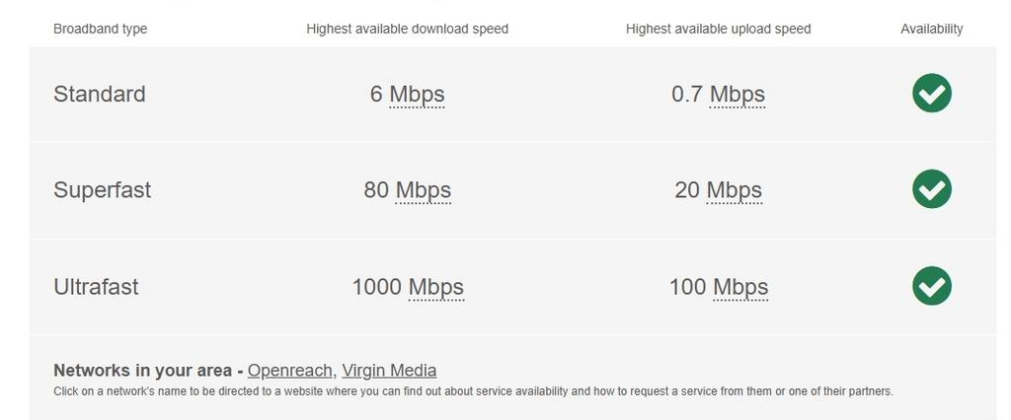Select the Superfast broadband row label
Screen dimensions: 1011x420
pyautogui.click(x=102, y=190)
